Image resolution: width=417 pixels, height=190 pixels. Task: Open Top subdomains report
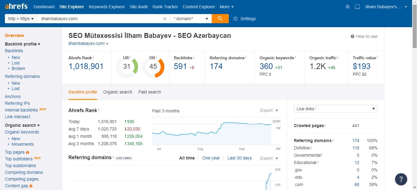20,166
